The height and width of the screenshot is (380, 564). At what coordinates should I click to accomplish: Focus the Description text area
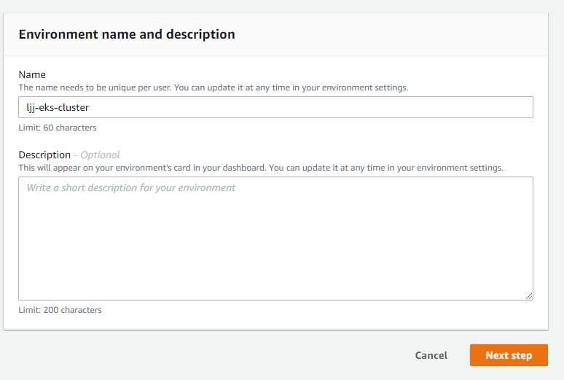point(275,238)
